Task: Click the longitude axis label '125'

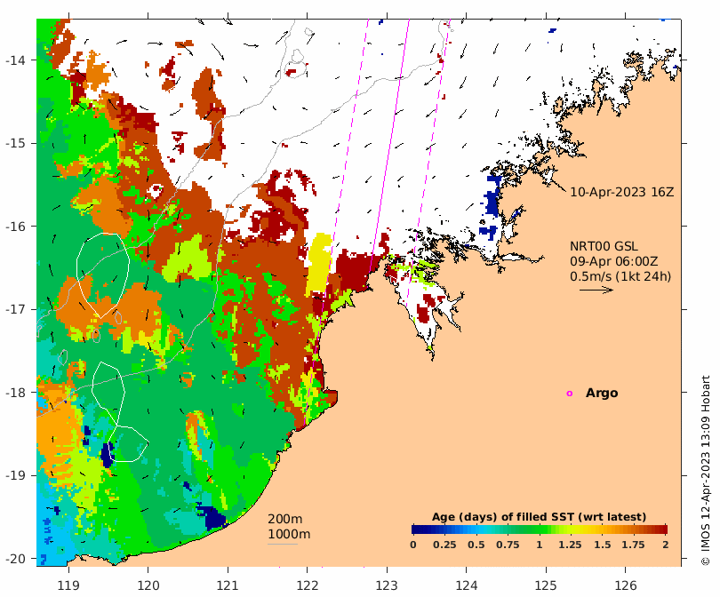Action: pyautogui.click(x=546, y=585)
